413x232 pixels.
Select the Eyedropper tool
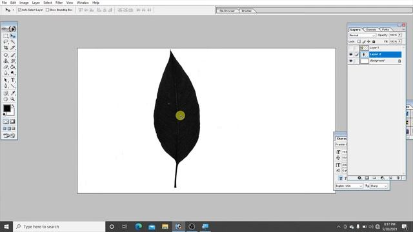point(13,93)
